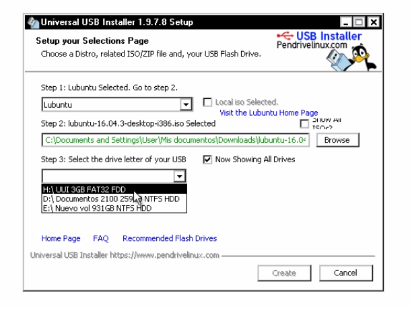The width and height of the screenshot is (410, 309).
Task: Select D:\ Documentos NTFS HDD drive
Action: click(x=114, y=199)
